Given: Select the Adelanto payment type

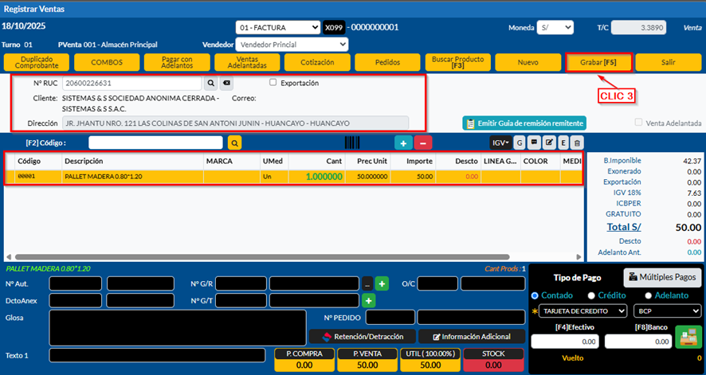Looking at the screenshot, I should (x=648, y=296).
